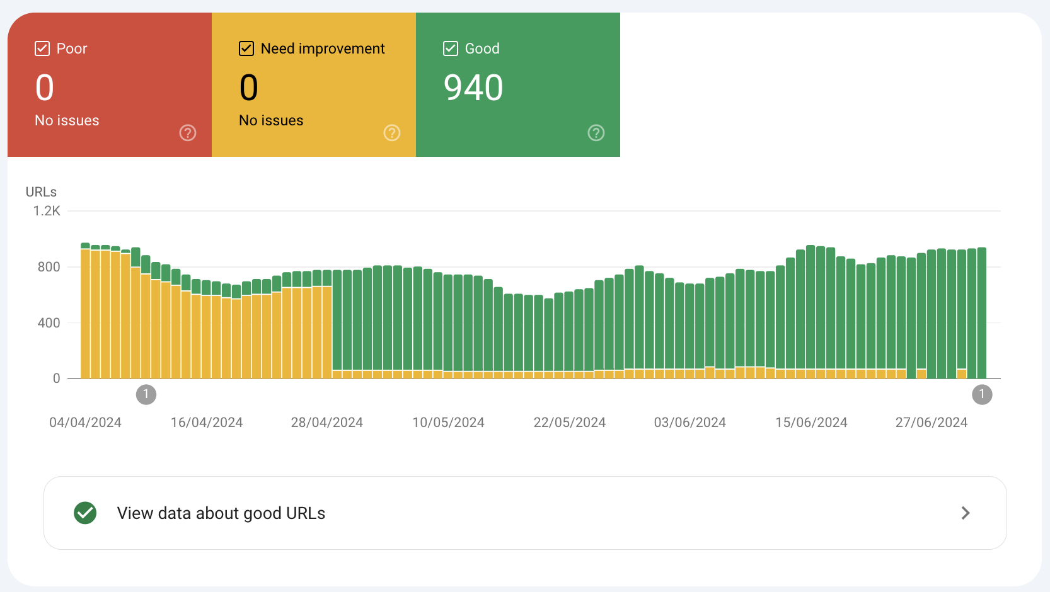The image size is (1050, 592).
Task: Click "No issues" text on Poor card
Action: (x=67, y=120)
